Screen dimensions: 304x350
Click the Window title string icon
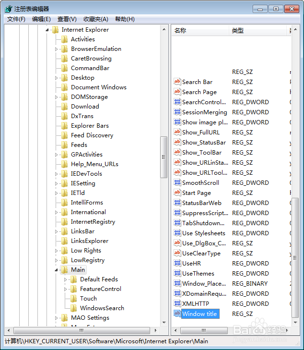point(177,314)
